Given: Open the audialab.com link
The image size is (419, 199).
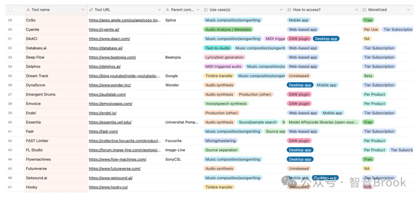Looking at the screenshot, I should tap(107, 94).
